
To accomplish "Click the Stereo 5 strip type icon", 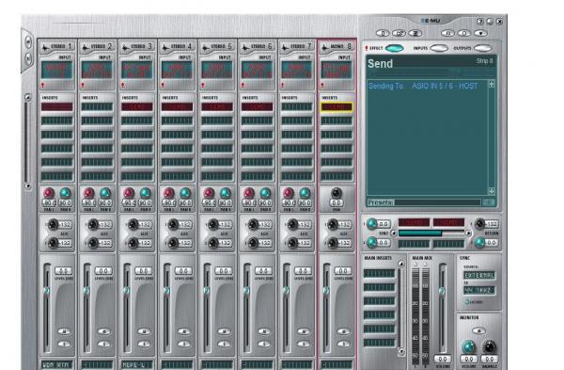I will [205, 47].
